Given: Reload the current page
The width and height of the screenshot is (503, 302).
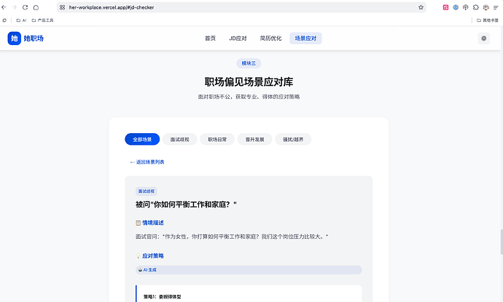Looking at the screenshot, I should tap(25, 7).
